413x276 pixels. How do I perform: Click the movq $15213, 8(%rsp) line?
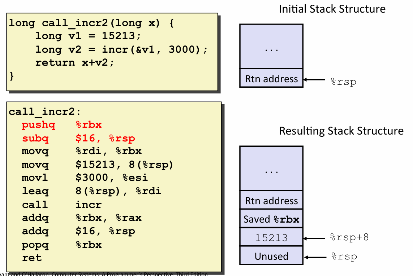coord(98,165)
